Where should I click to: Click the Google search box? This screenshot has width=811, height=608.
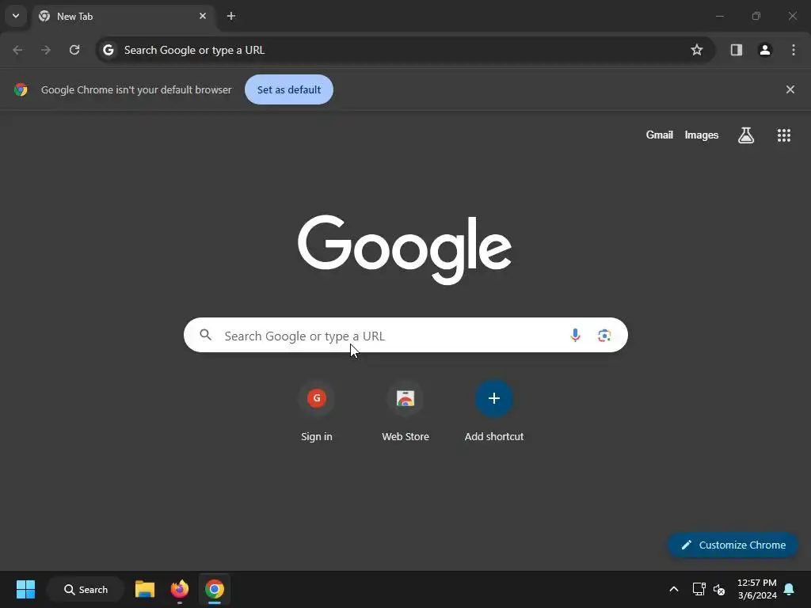point(405,336)
